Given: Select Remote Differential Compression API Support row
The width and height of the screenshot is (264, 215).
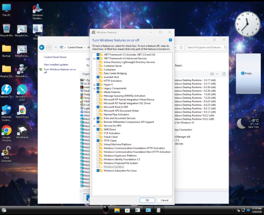Looking at the screenshot, I should pyautogui.click(x=129, y=122).
